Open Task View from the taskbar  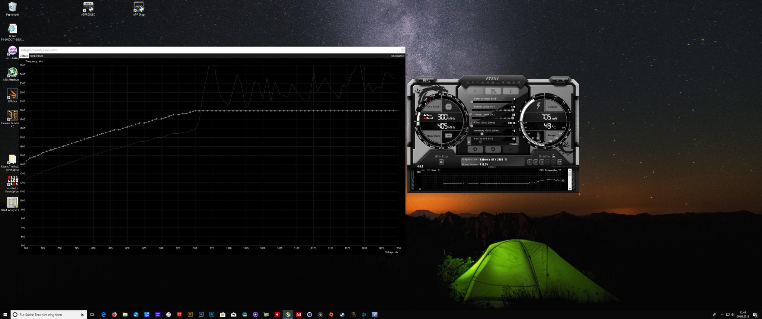coord(92,315)
